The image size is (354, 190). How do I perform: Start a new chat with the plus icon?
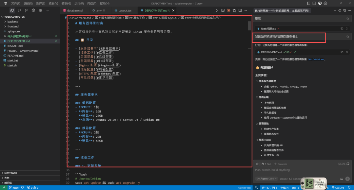tap(335, 10)
